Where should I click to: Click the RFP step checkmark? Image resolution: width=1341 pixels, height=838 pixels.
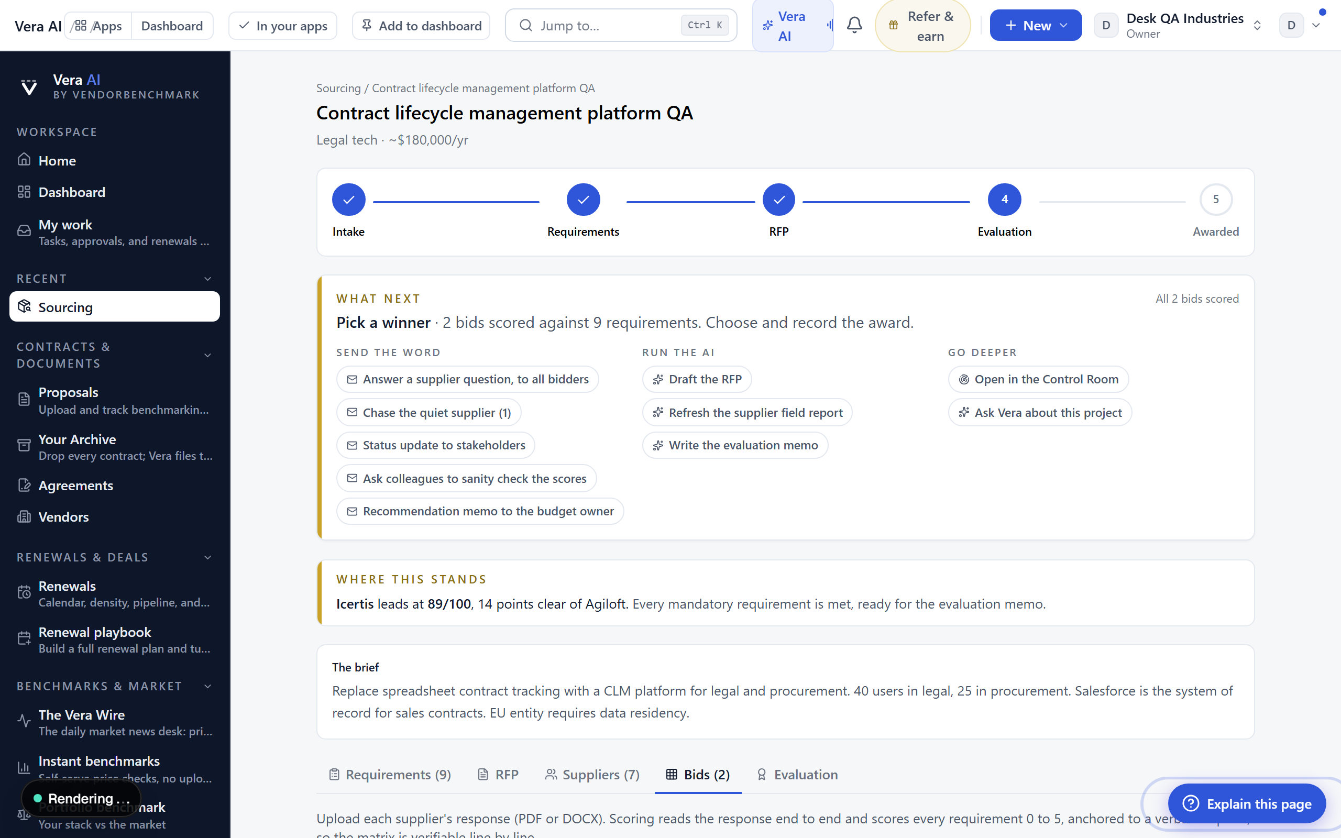tap(778, 200)
